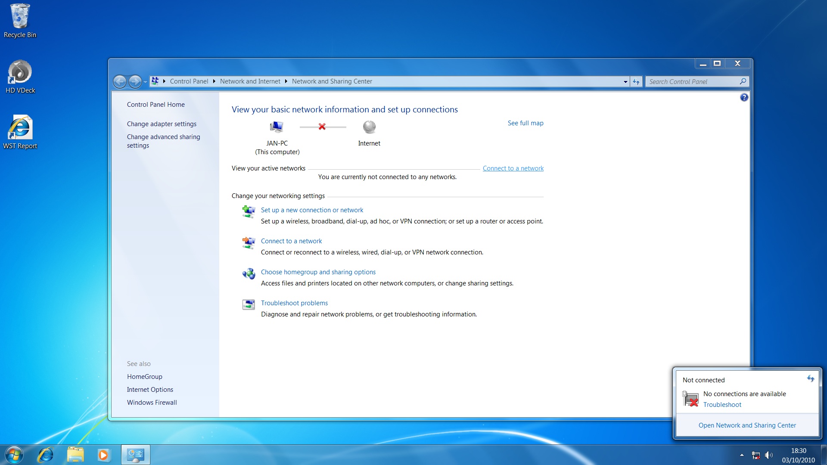Show hidden tray icons arrow
The height and width of the screenshot is (465, 827).
pos(742,455)
